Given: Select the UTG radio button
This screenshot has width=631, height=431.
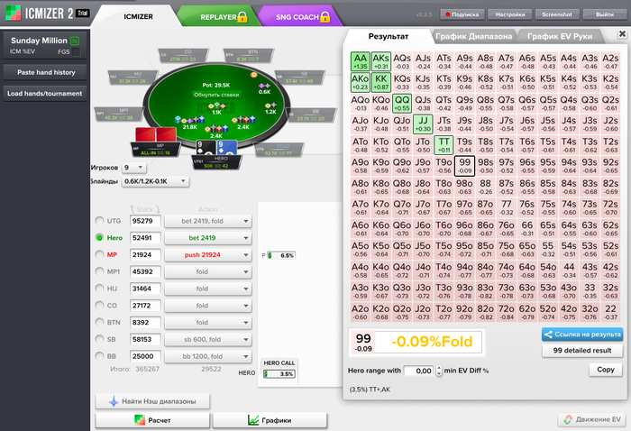Looking at the screenshot, I should coord(99,221).
